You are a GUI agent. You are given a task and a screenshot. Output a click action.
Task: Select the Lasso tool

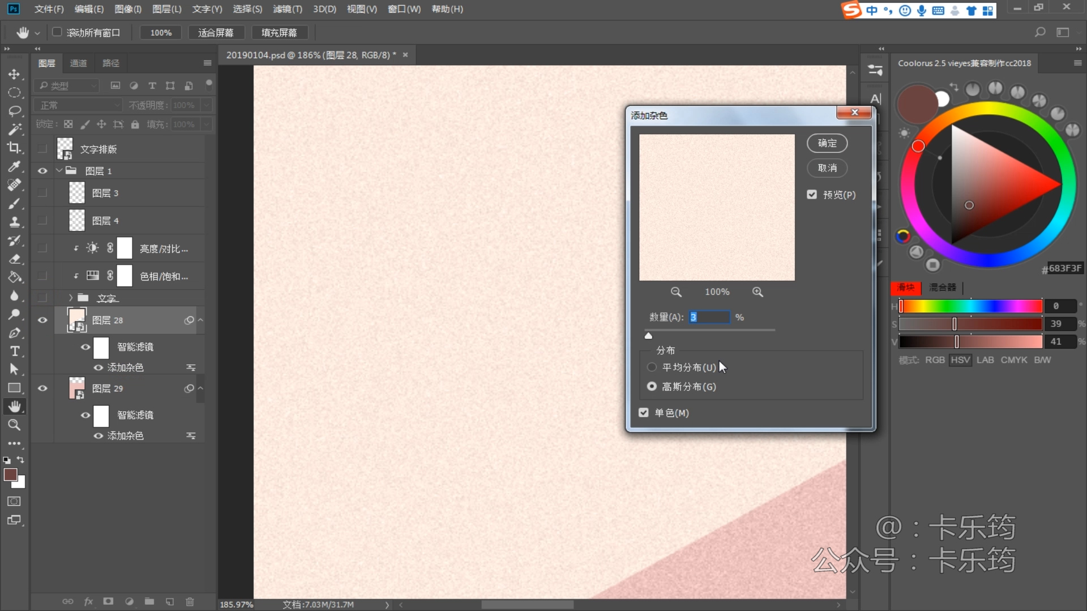[14, 111]
